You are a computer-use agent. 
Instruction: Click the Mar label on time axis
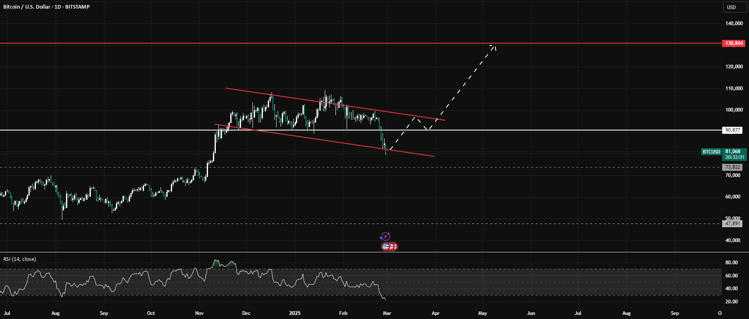(387, 313)
